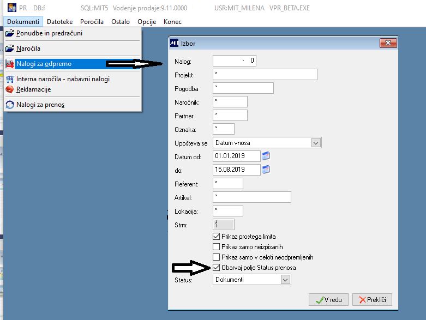This screenshot has width=426, height=320.
Task: Check Prikaz samo v celoti neodpremljenih
Action: (216, 257)
